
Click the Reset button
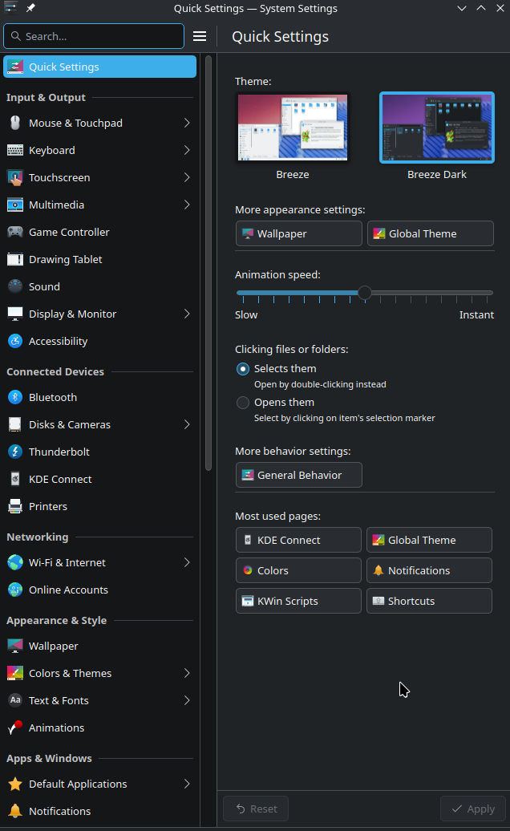click(x=256, y=809)
